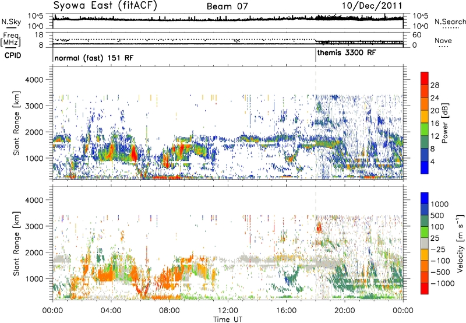Click the "60" Nave axis value
This screenshot has width=466, height=323.
pos(417,35)
